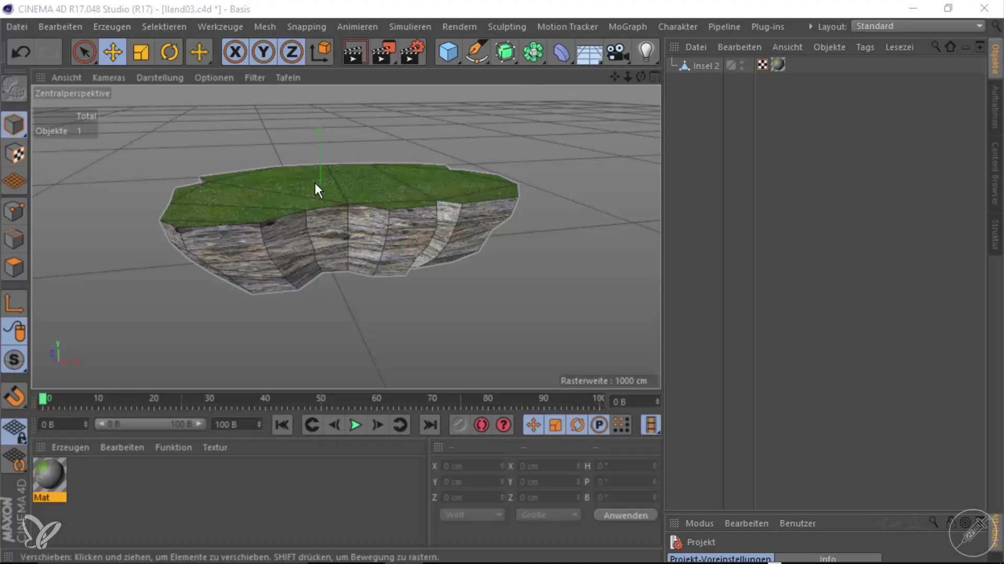
Task: Open the MoGraph array generator icon
Action: [x=533, y=52]
